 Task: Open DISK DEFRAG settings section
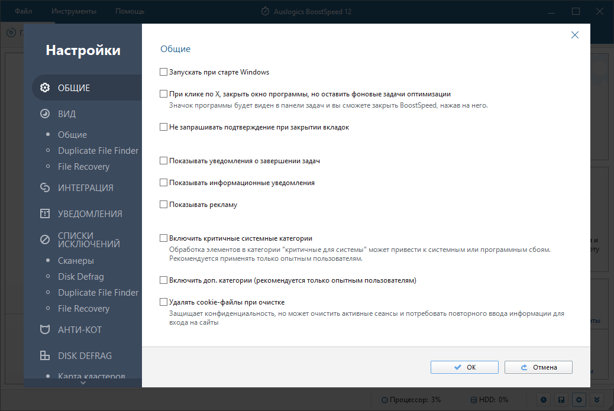pyautogui.click(x=85, y=356)
